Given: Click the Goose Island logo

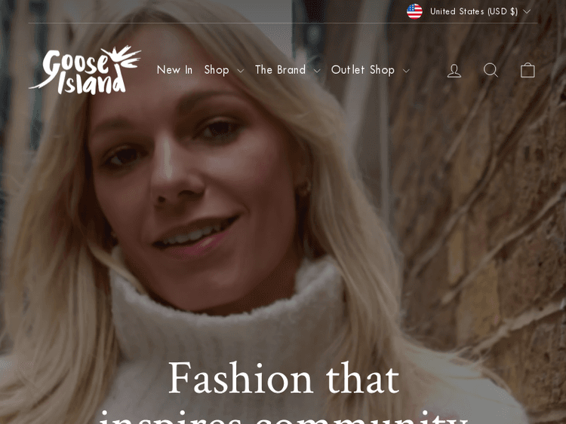Looking at the screenshot, I should pyautogui.click(x=85, y=70).
